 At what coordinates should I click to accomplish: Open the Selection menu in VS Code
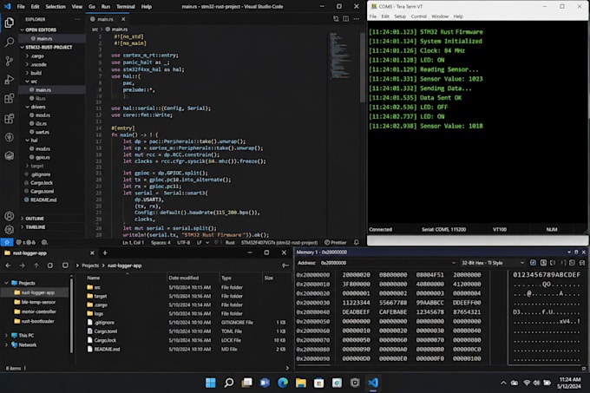tap(56, 6)
